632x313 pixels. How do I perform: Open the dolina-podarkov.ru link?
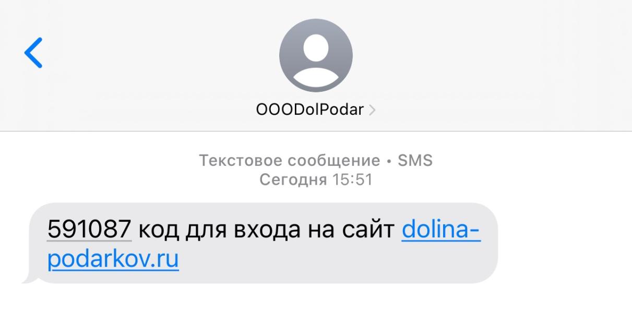pyautogui.click(x=264, y=245)
